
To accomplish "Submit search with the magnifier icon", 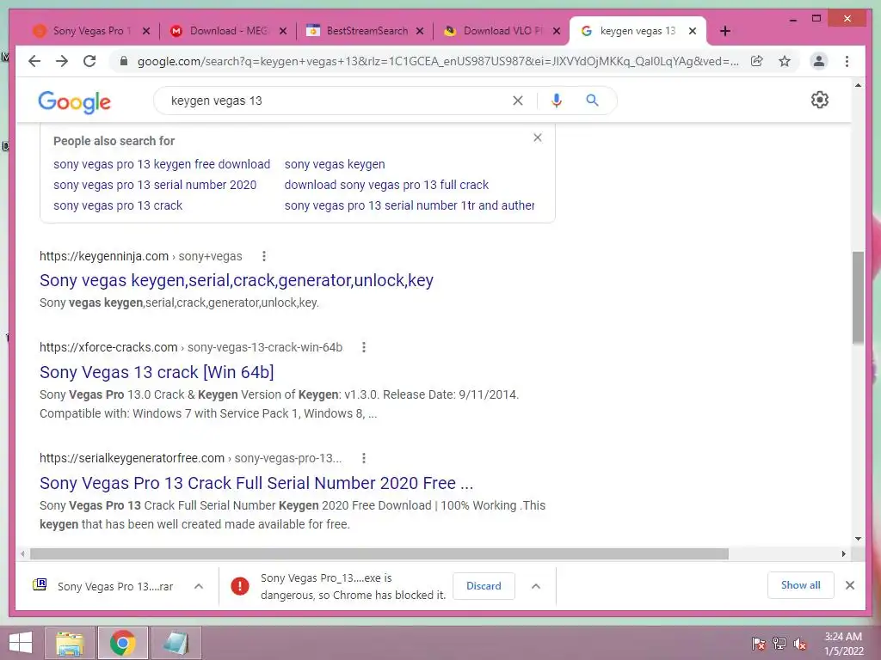I will pos(592,101).
